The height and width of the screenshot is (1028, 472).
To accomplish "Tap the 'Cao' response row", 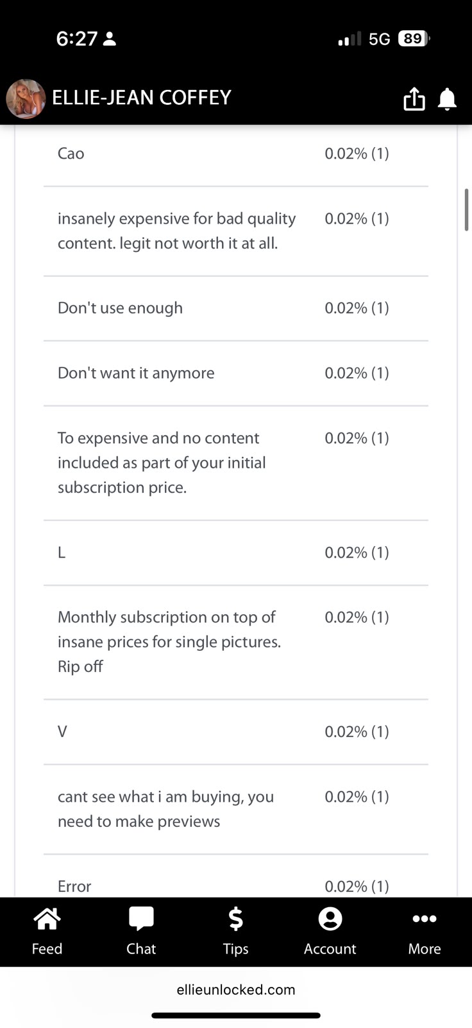I will [x=236, y=154].
